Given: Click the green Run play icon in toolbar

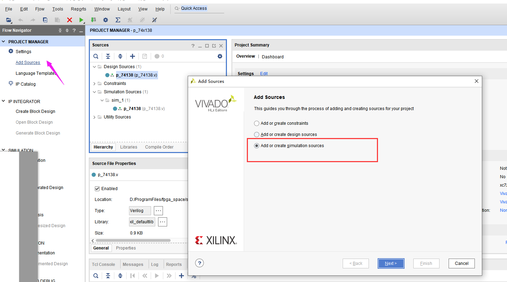Looking at the screenshot, I should tap(81, 20).
